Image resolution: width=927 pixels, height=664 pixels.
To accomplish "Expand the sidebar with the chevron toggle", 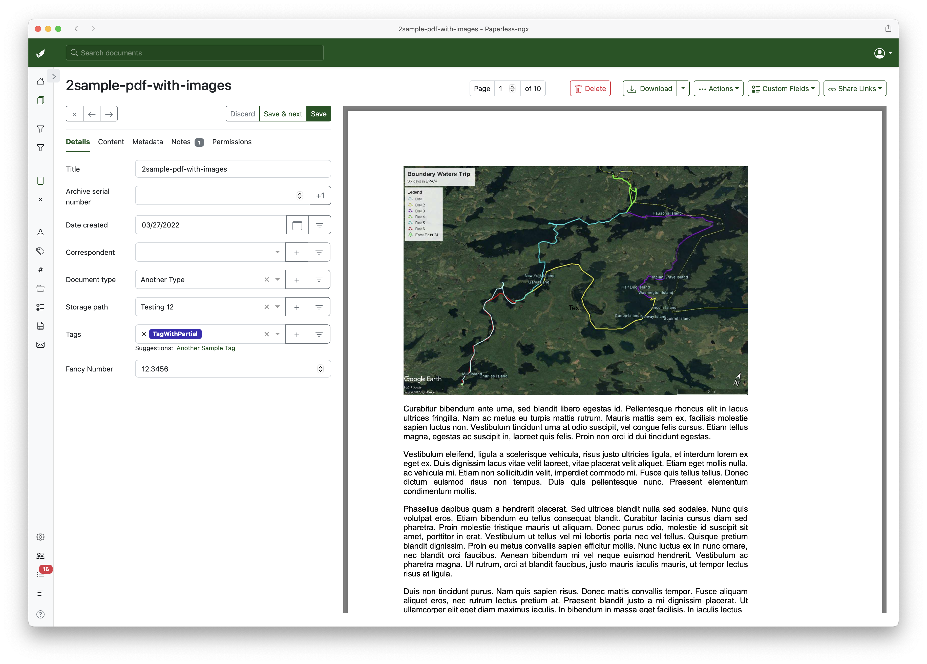I will pyautogui.click(x=54, y=76).
